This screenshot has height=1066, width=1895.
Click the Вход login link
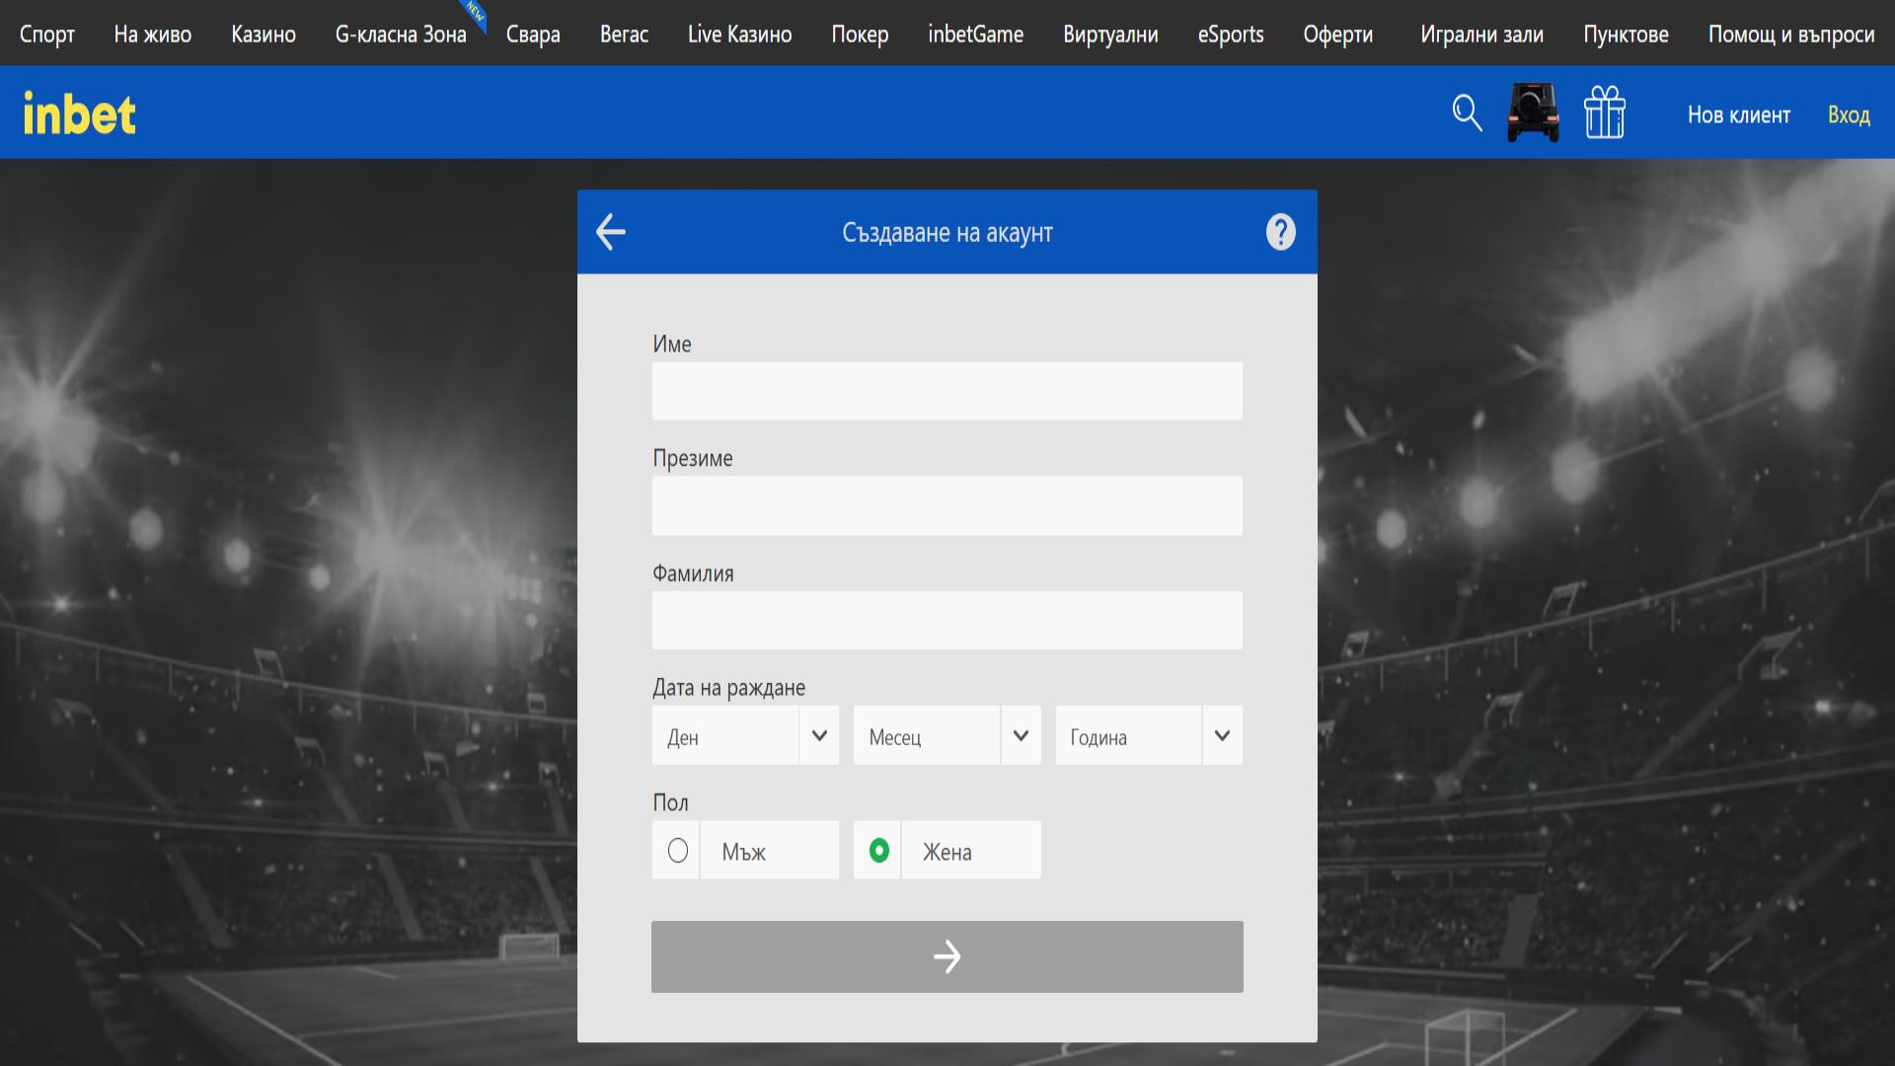(x=1849, y=114)
